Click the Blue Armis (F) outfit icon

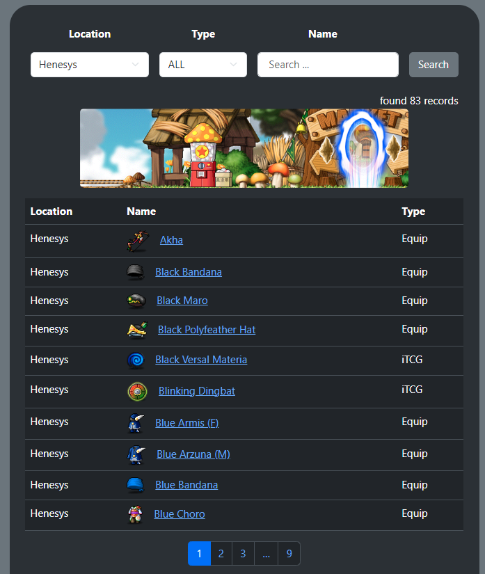point(136,423)
